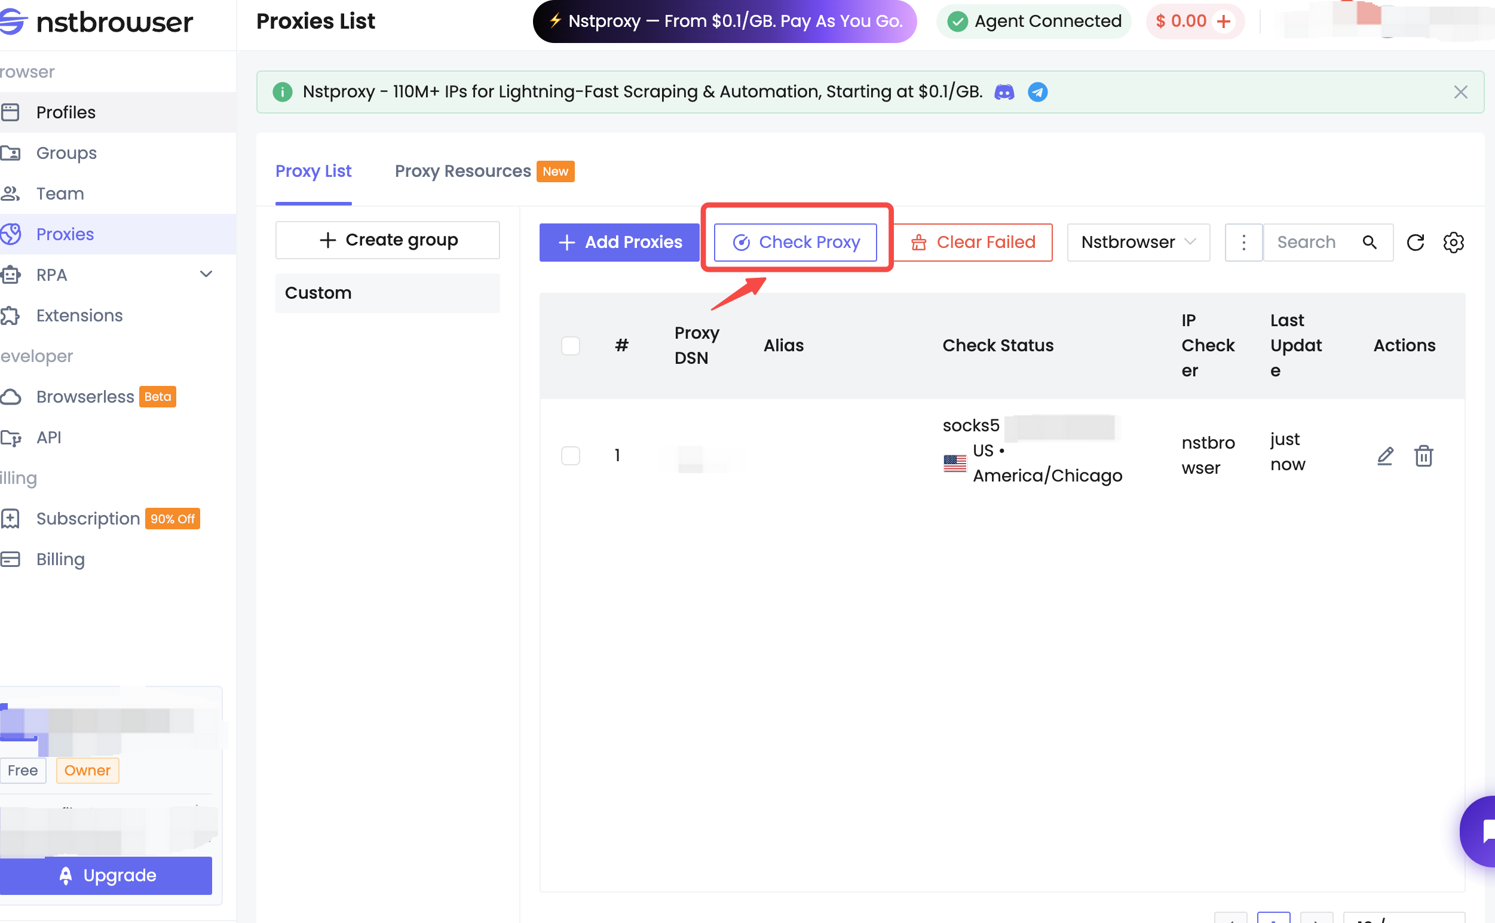
Task: Click the Profiles window icon
Action: click(x=10, y=112)
